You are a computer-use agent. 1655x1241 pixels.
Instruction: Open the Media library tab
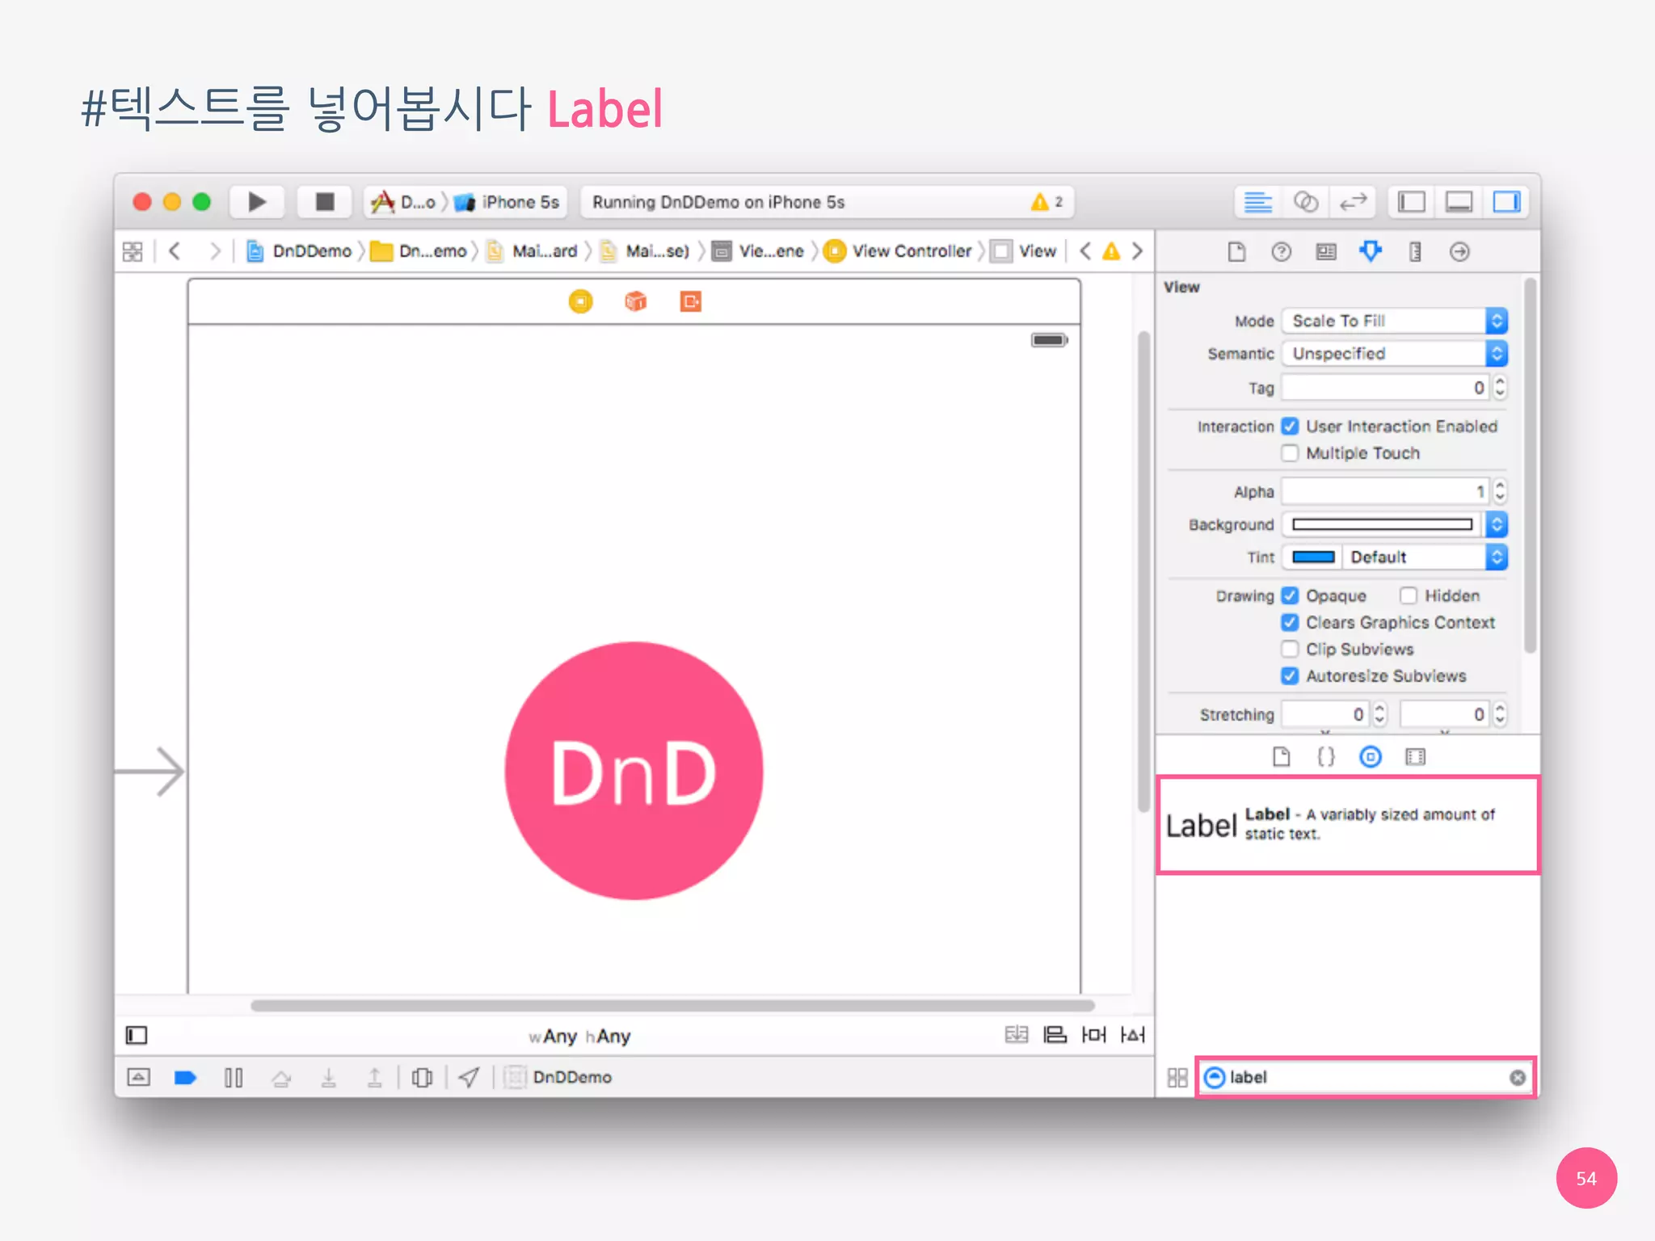pyautogui.click(x=1415, y=757)
